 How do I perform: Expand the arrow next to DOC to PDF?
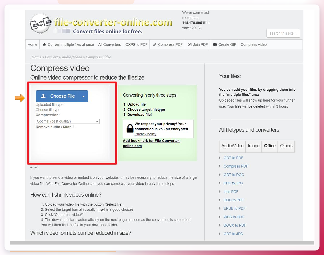(220, 200)
